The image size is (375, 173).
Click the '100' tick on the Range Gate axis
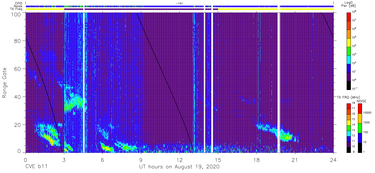16,14
